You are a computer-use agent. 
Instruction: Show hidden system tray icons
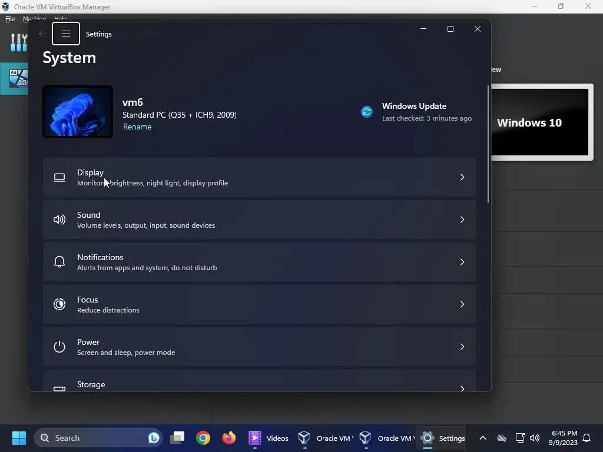point(483,438)
